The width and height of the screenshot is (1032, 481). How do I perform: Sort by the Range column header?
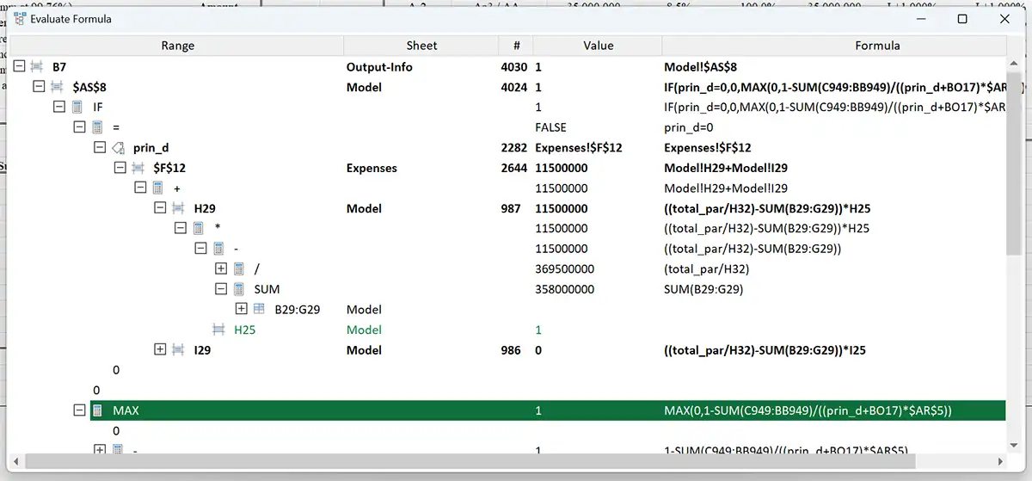click(x=178, y=46)
